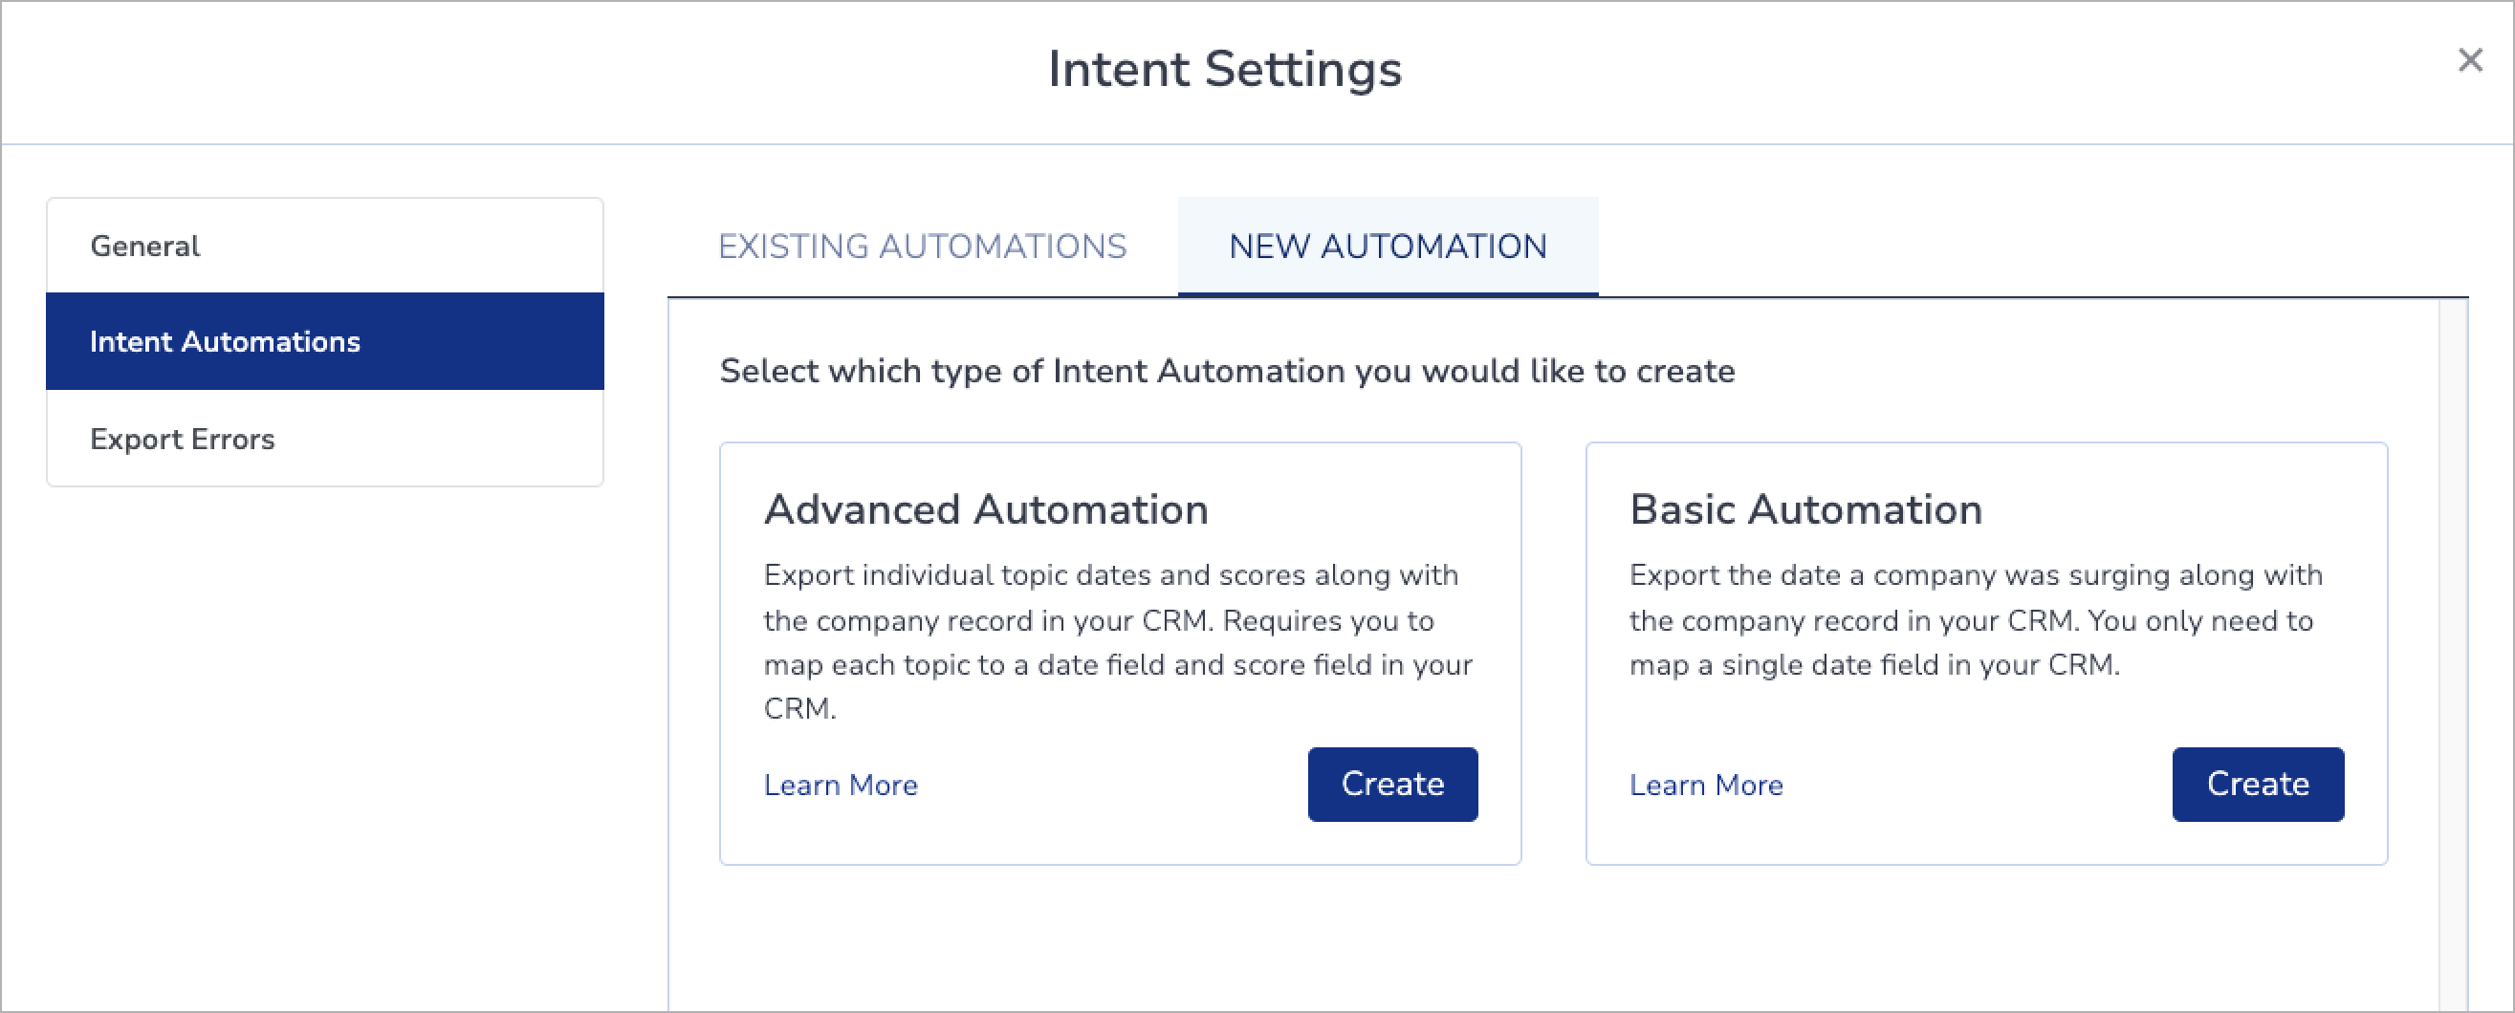Open the Export Errors section
Screen dimensions: 2515x1013
pyautogui.click(x=325, y=439)
